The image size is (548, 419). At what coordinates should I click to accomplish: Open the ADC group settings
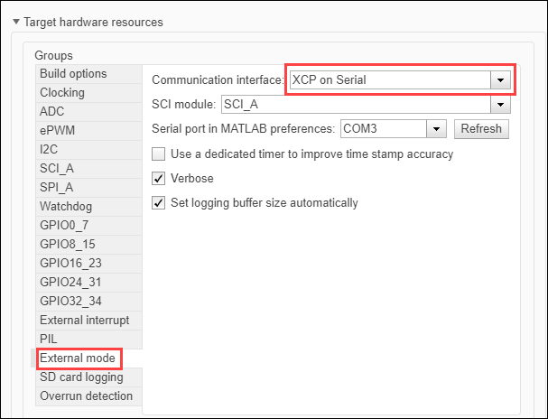point(52,112)
